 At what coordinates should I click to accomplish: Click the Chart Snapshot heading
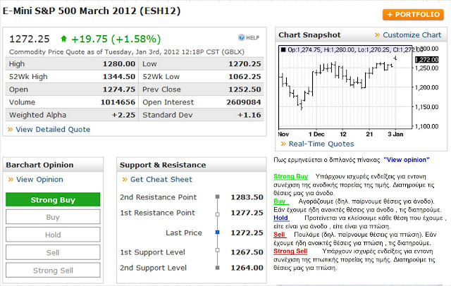[x=309, y=35]
